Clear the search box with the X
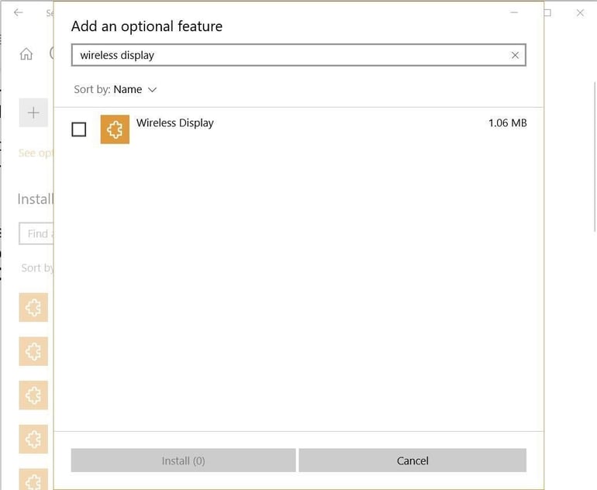The image size is (597, 490). [x=515, y=55]
